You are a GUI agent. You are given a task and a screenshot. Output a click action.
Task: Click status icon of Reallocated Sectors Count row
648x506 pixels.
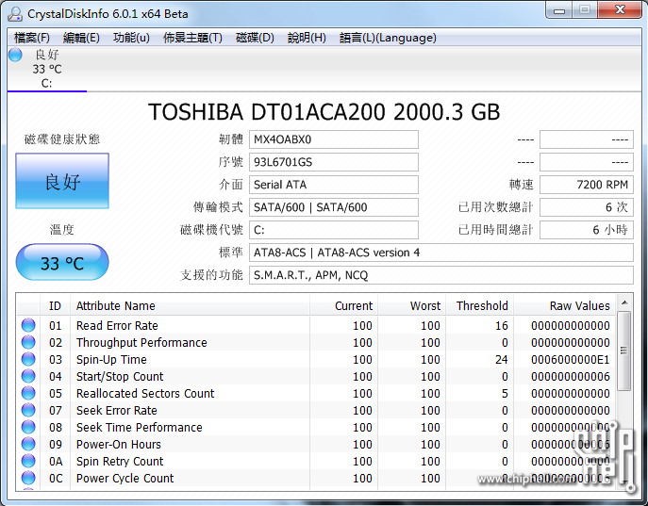tap(28, 393)
